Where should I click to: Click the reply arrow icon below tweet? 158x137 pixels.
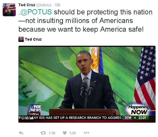[21, 133]
